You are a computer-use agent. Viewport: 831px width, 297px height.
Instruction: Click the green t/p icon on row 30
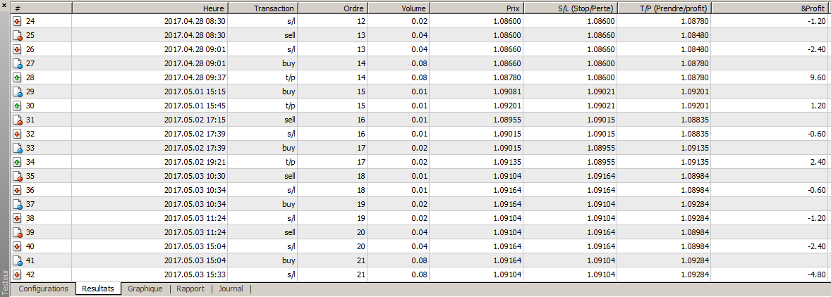coord(17,106)
